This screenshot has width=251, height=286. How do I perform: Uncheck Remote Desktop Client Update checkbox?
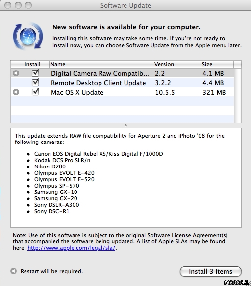pos(35,82)
